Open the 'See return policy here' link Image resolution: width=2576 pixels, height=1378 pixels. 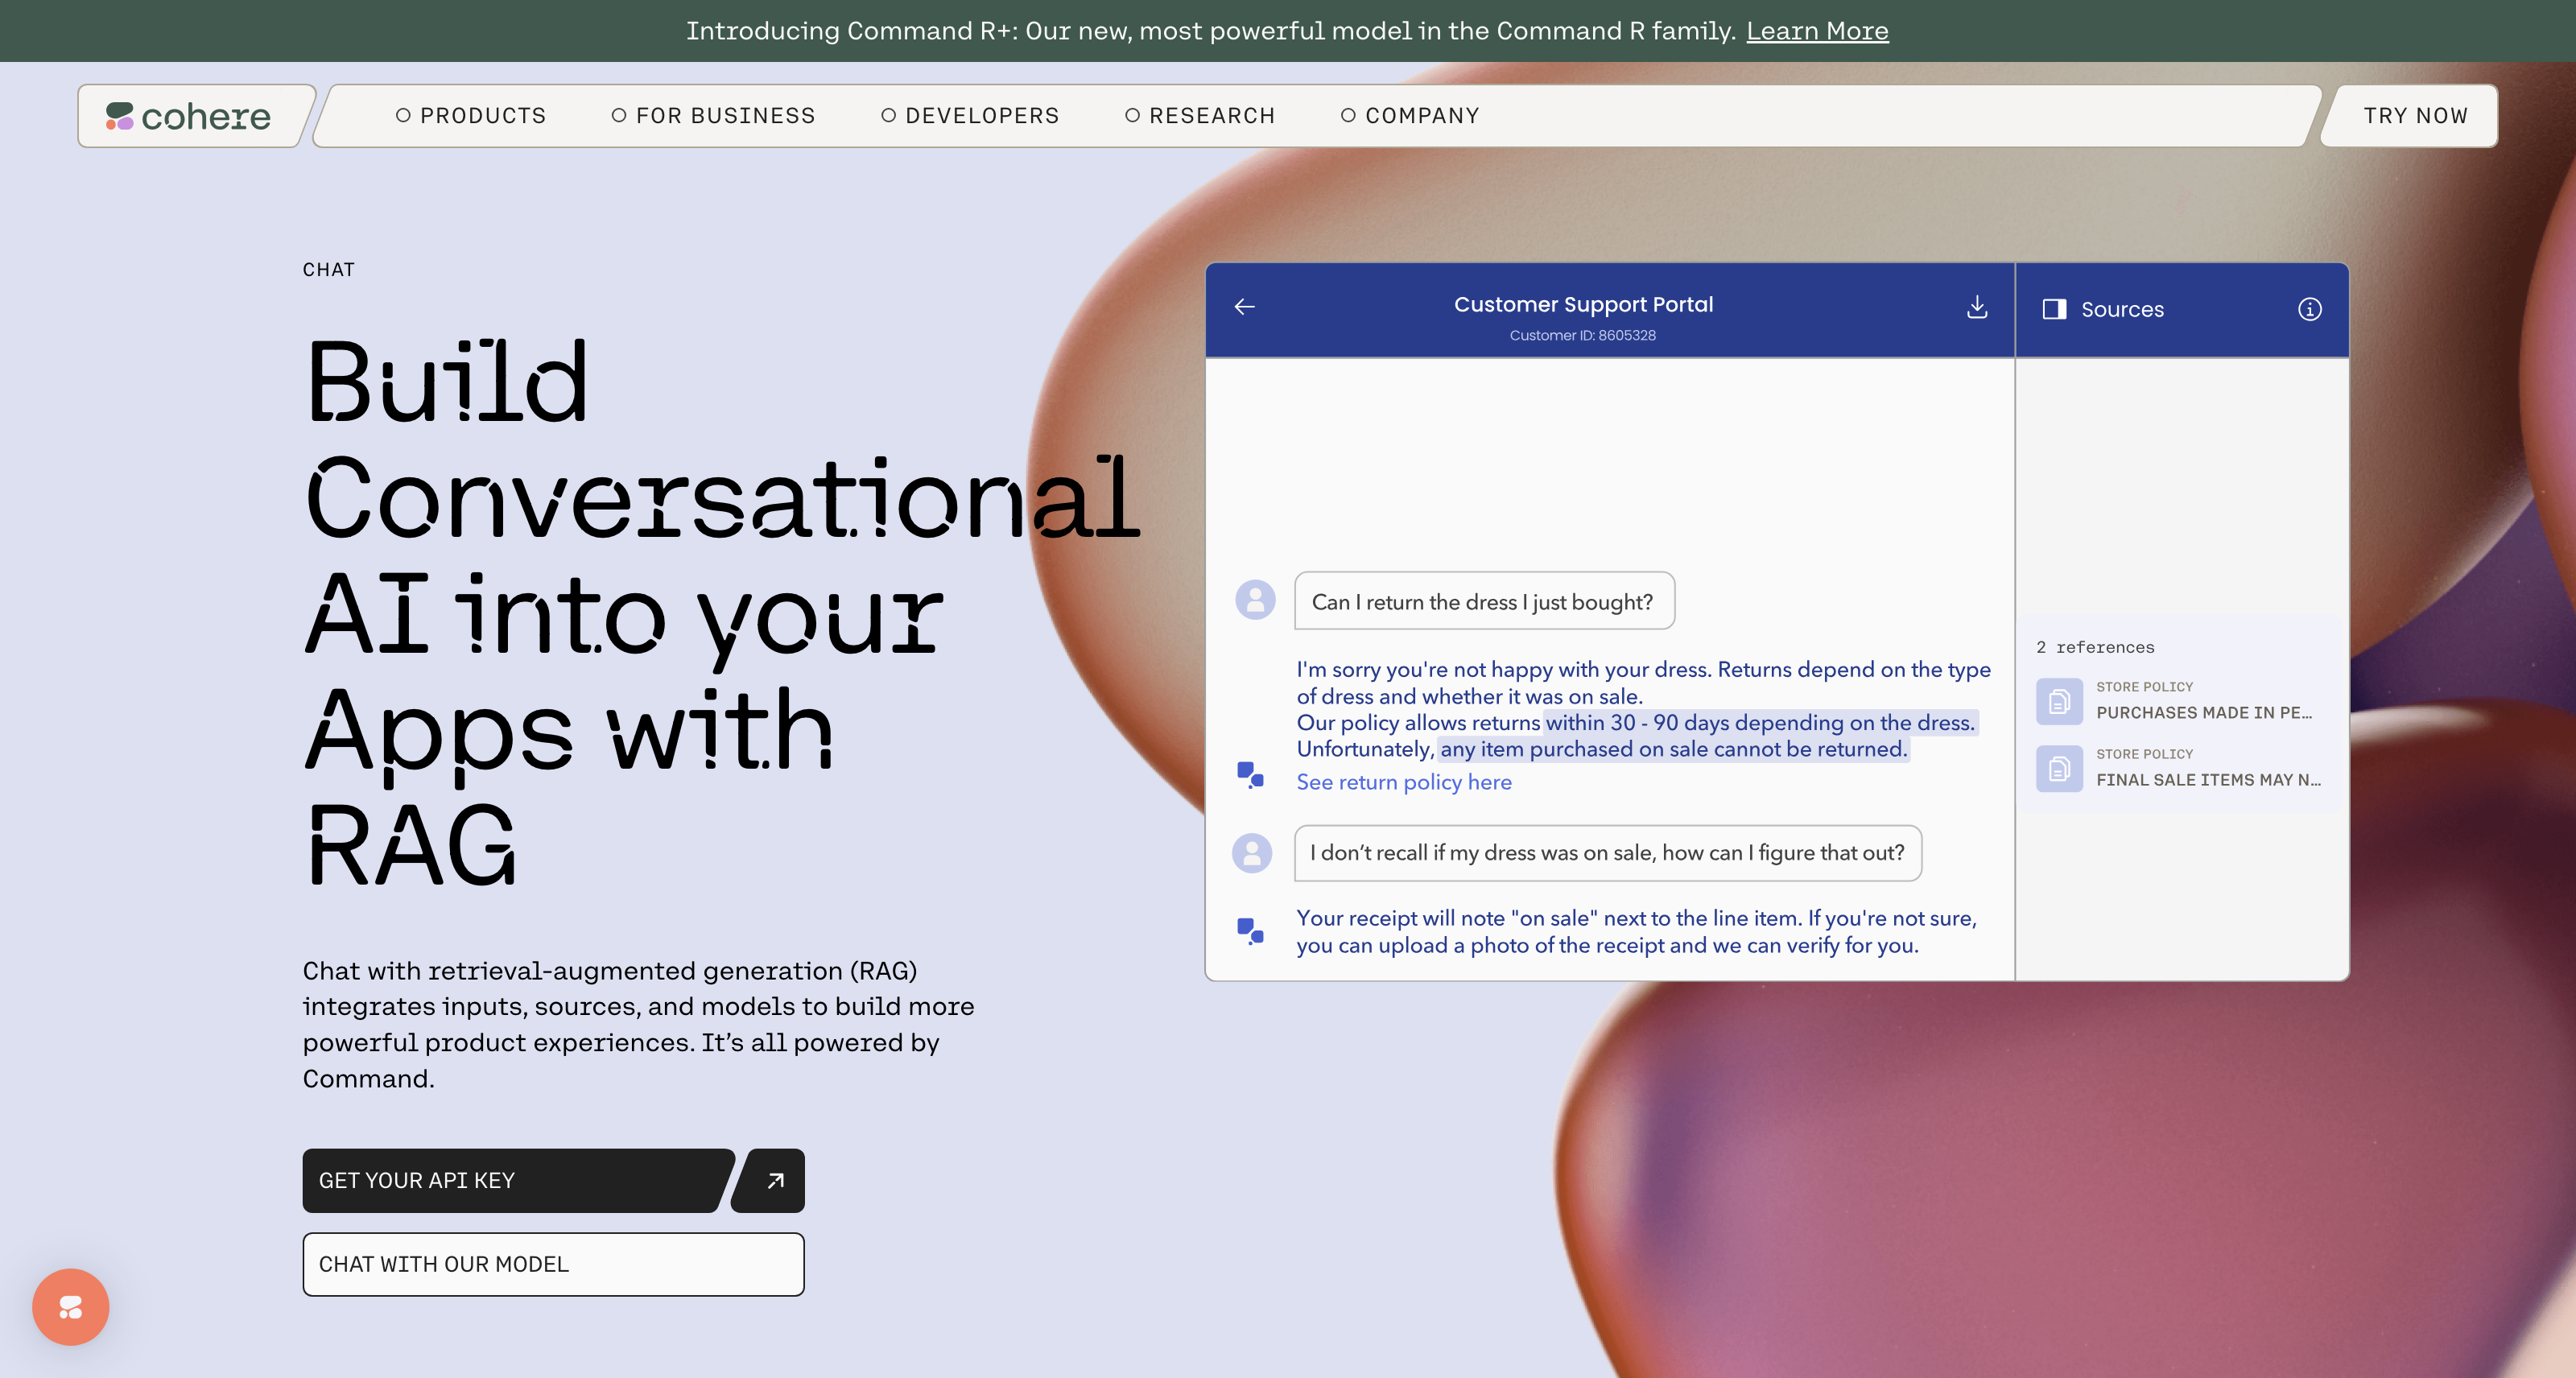[x=1404, y=782]
